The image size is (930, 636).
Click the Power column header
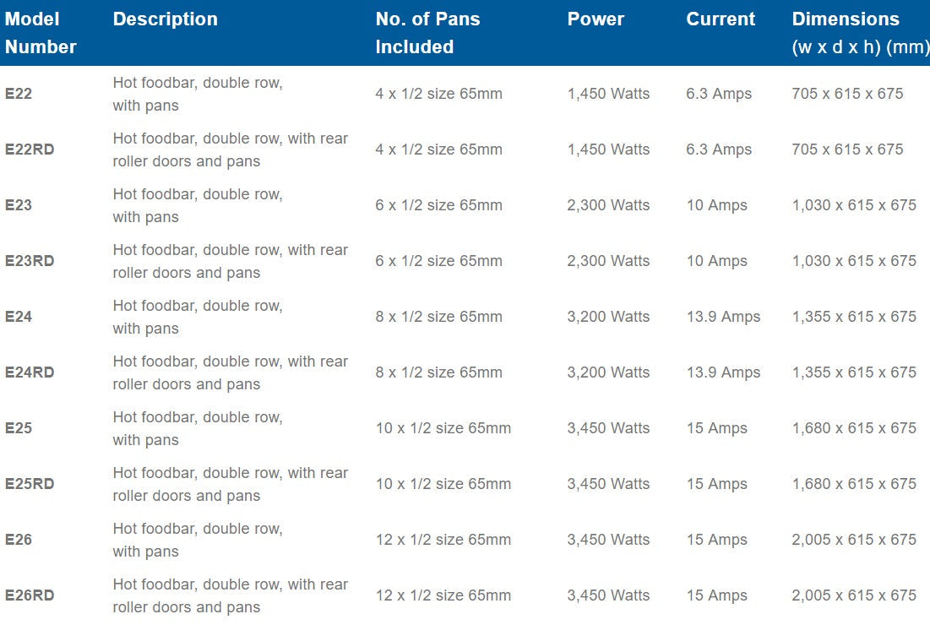(x=596, y=19)
